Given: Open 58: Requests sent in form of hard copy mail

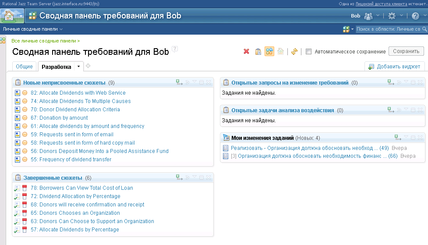Looking at the screenshot, I should pyautogui.click(x=83, y=143).
